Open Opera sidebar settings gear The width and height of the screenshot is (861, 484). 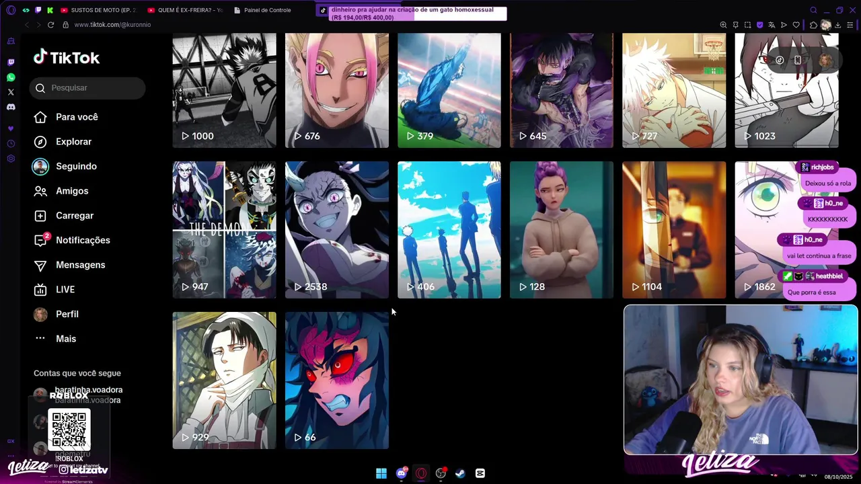coord(11,159)
